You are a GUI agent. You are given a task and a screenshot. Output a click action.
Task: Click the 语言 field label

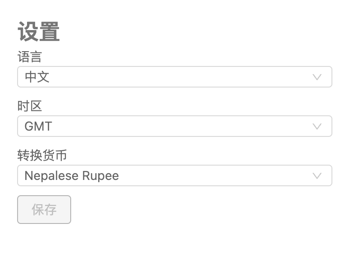click(30, 57)
